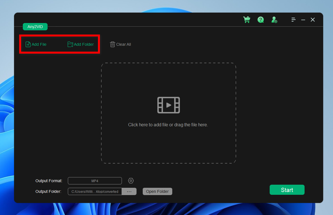Click the Add Folder icon
This screenshot has width=333, height=215.
click(x=70, y=44)
